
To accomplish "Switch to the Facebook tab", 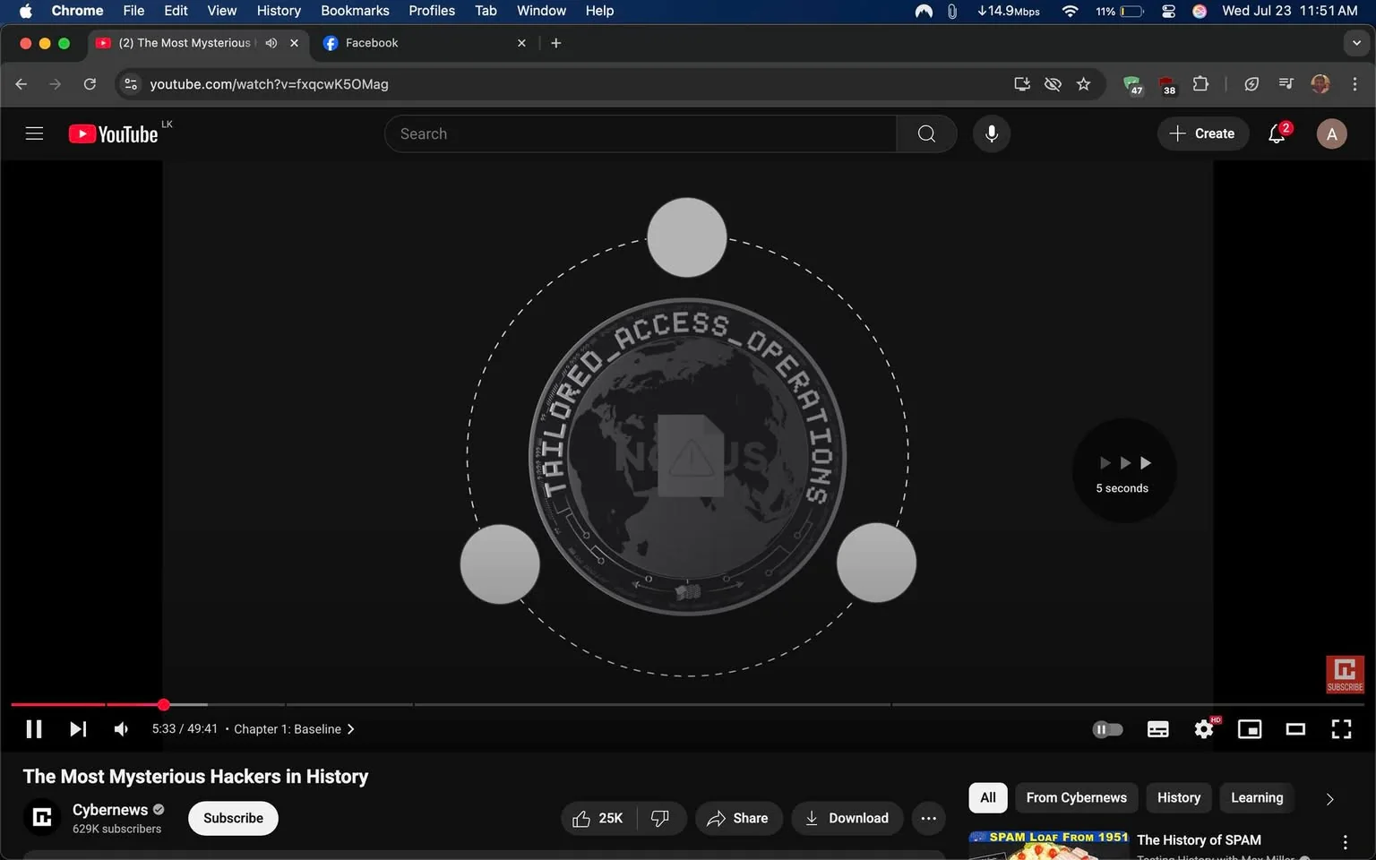I will click(421, 43).
